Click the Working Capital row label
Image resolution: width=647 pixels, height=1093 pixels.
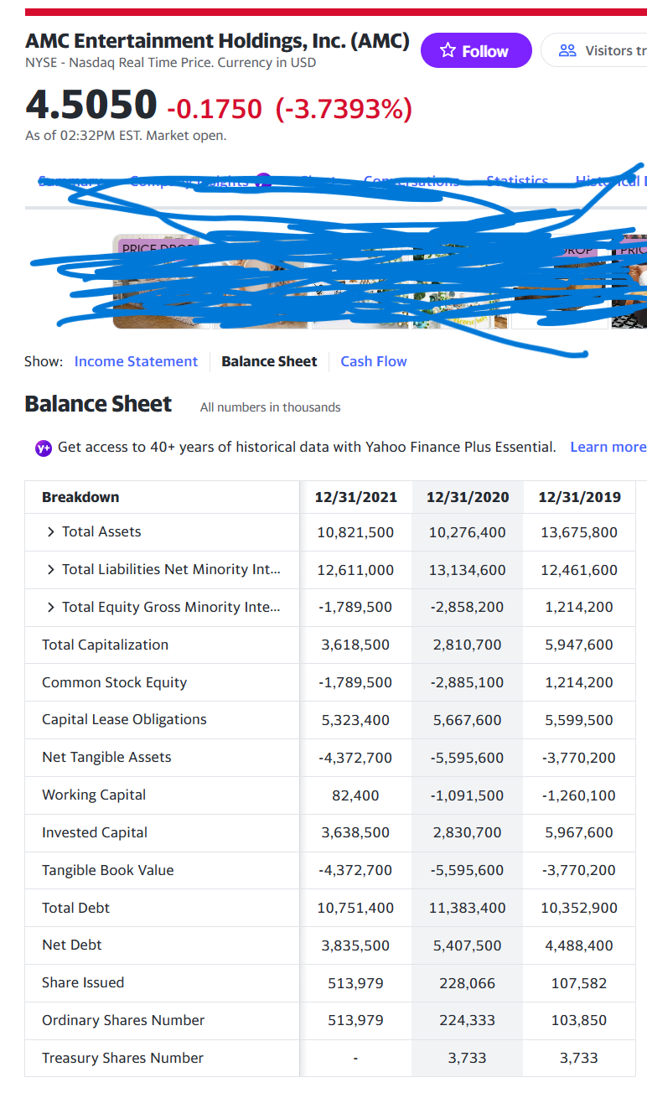pos(94,795)
